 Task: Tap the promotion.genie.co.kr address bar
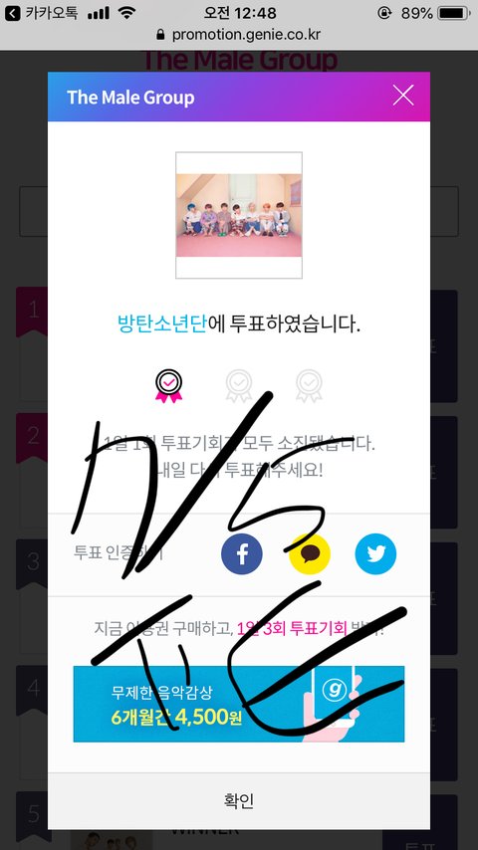[x=239, y=35]
